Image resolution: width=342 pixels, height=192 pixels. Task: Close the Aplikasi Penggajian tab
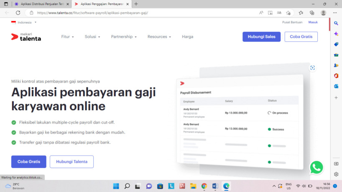pyautogui.click(x=128, y=4)
